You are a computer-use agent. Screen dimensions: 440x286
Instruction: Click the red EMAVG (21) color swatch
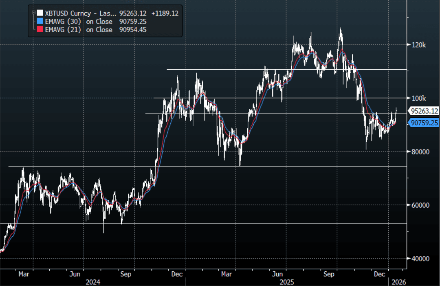[40, 29]
